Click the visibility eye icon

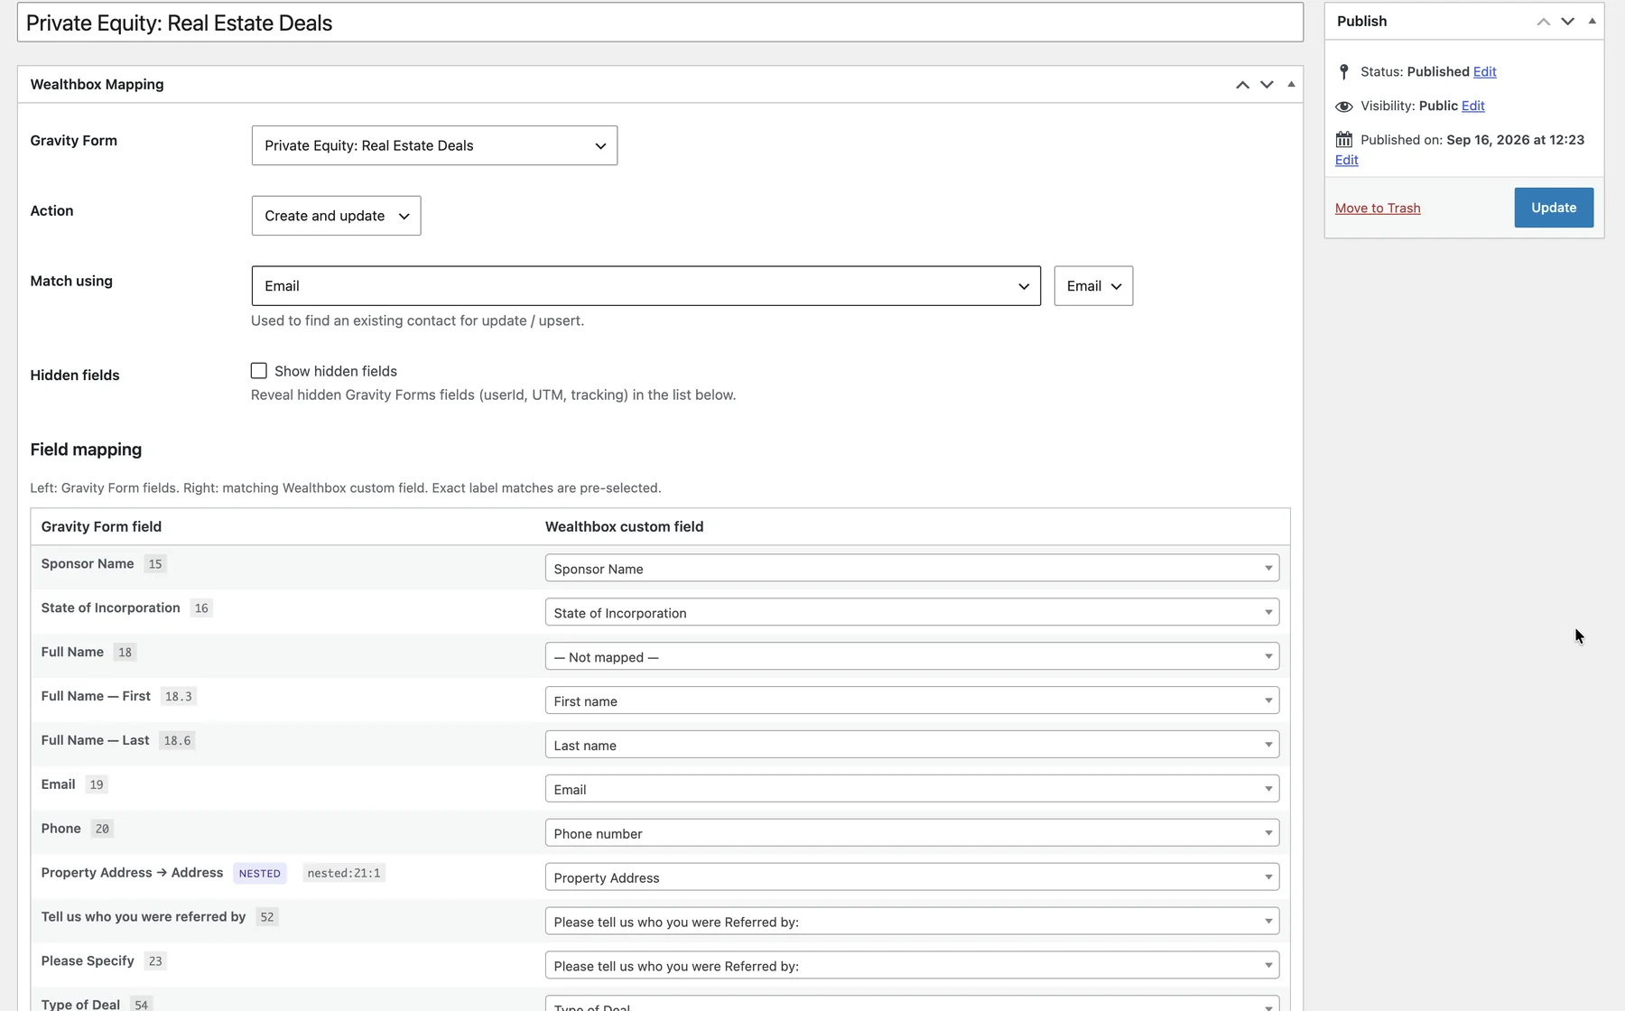[1343, 107]
